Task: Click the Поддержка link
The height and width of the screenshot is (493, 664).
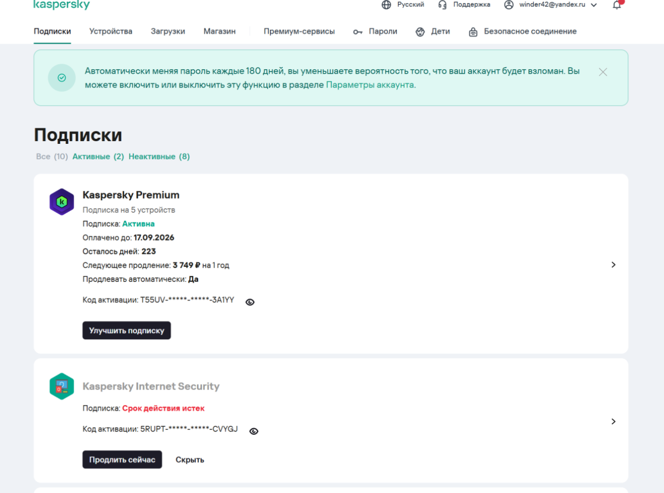Action: 471,4
